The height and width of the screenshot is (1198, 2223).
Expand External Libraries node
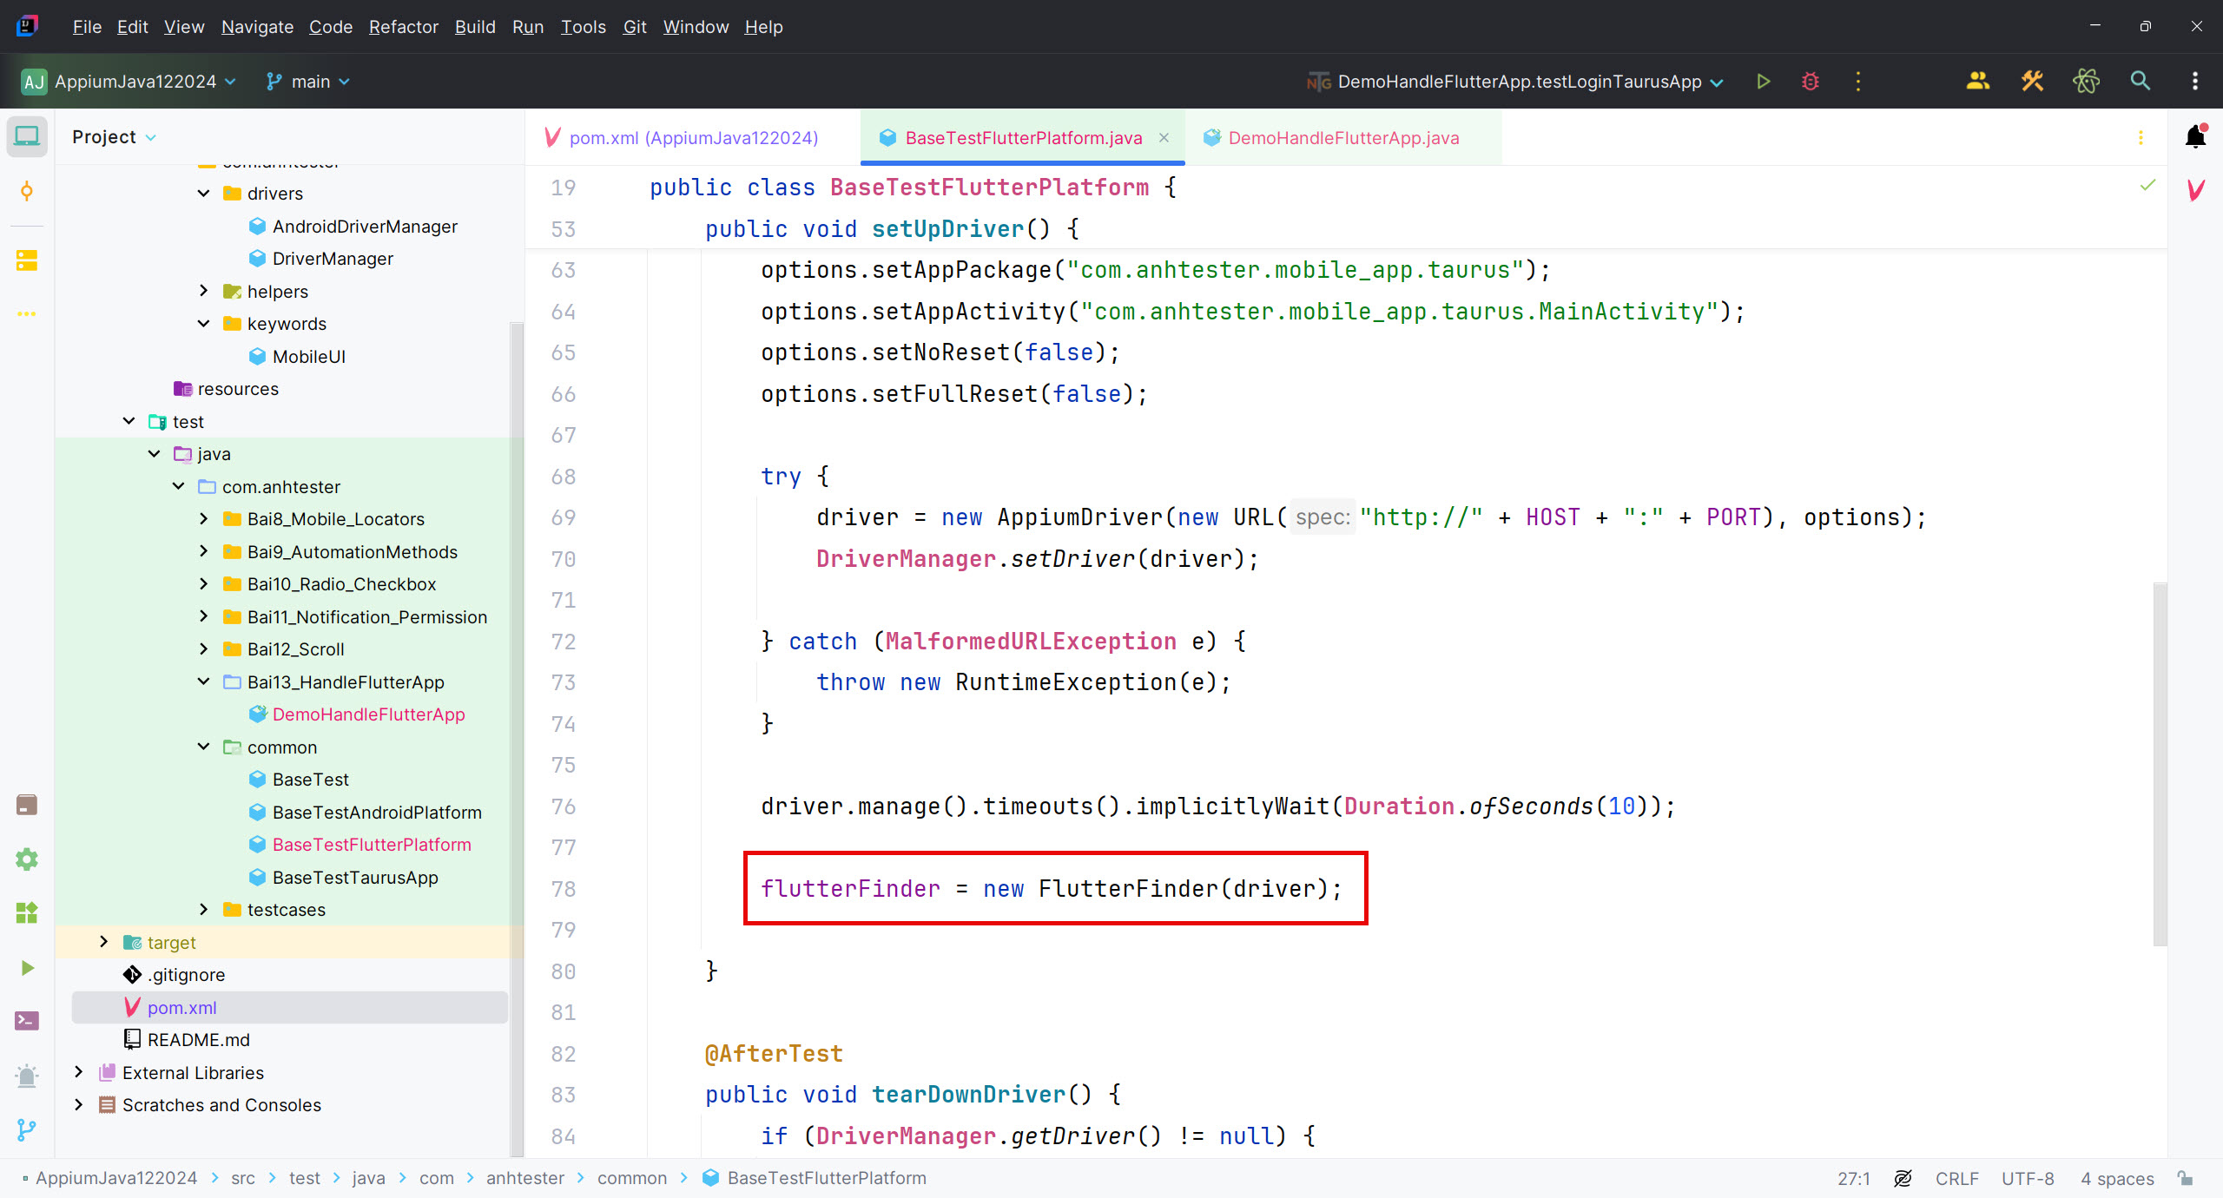[78, 1072]
